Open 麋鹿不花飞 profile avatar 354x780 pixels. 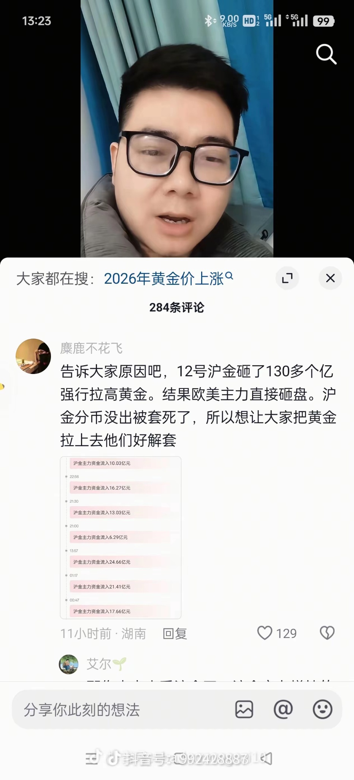[33, 356]
